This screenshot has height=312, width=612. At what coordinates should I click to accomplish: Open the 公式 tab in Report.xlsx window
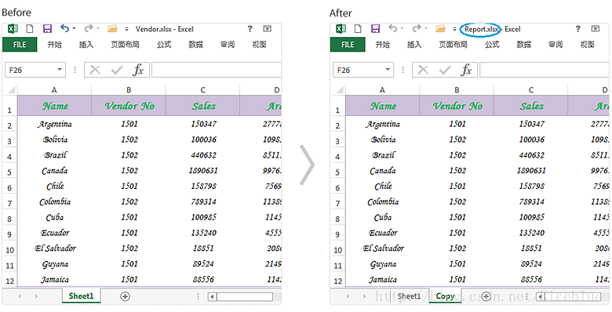492,45
